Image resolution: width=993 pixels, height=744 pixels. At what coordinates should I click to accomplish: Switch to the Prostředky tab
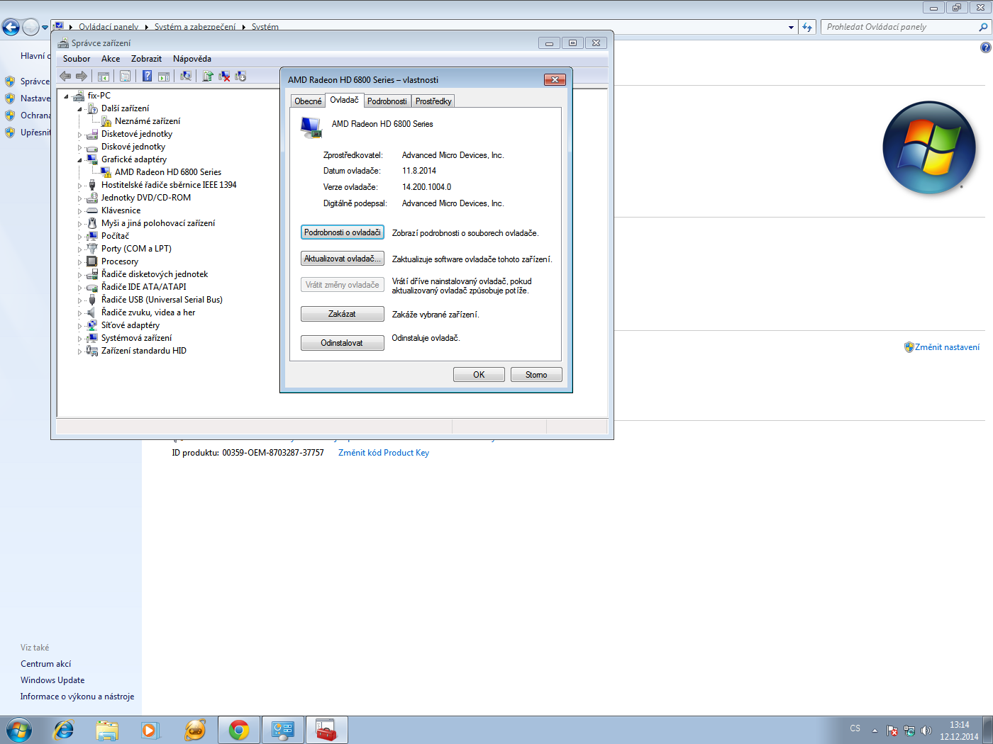coord(433,101)
